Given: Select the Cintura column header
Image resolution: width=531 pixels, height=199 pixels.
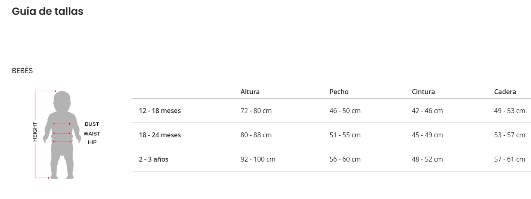Looking at the screenshot, I should (x=423, y=92).
